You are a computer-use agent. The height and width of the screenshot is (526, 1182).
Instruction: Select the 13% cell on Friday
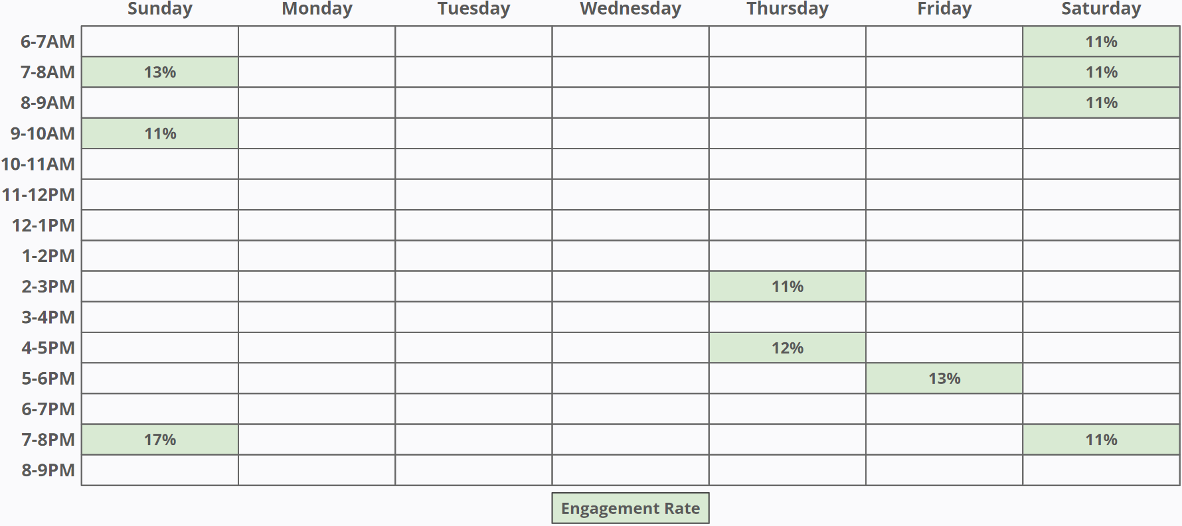click(x=944, y=379)
